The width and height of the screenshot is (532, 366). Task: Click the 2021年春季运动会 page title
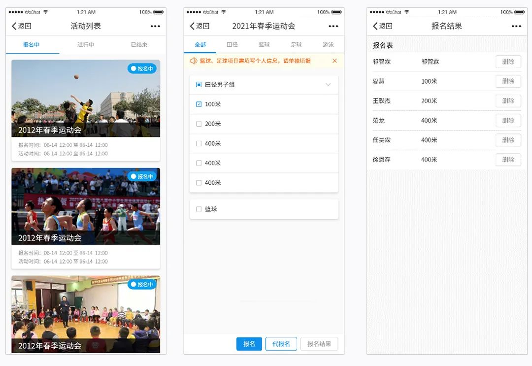pos(264,26)
